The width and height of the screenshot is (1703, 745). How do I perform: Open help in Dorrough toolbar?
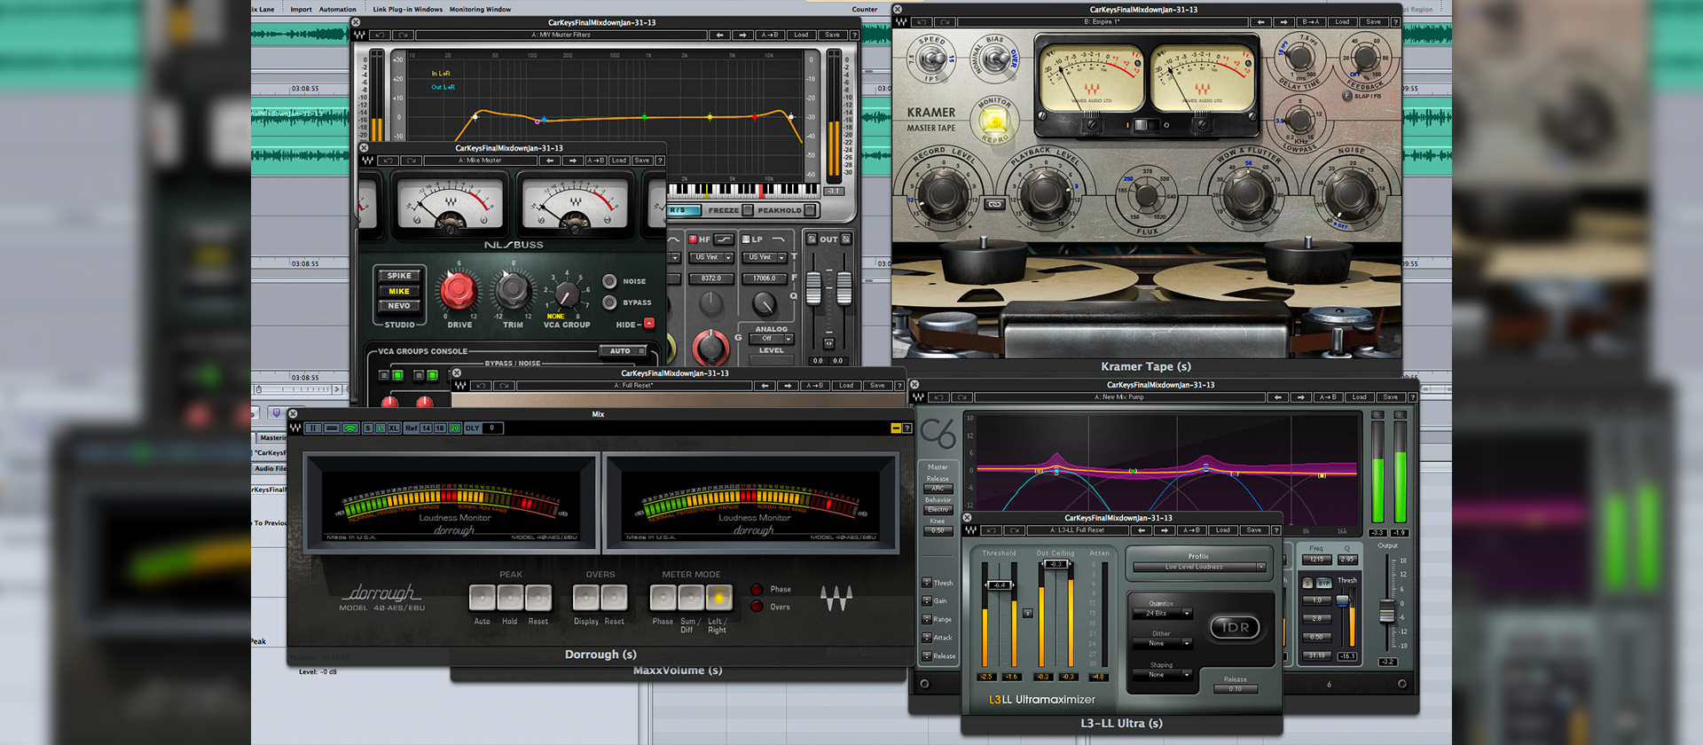coord(907,428)
